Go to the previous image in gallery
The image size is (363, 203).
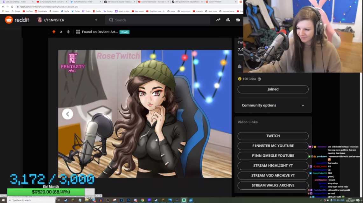tap(67, 114)
